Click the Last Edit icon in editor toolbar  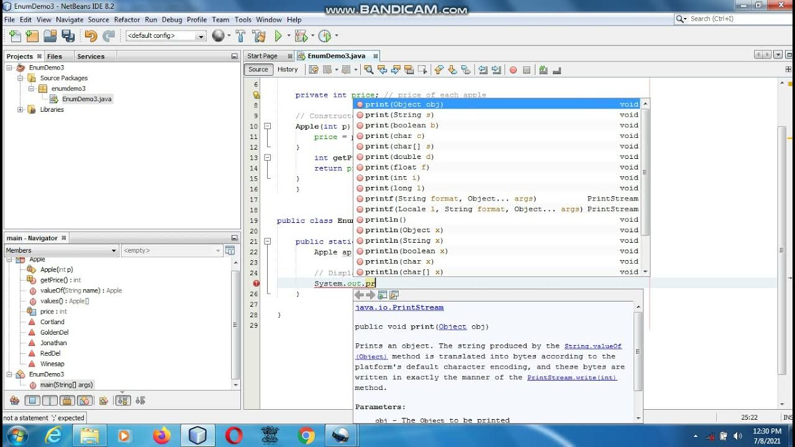(x=313, y=70)
